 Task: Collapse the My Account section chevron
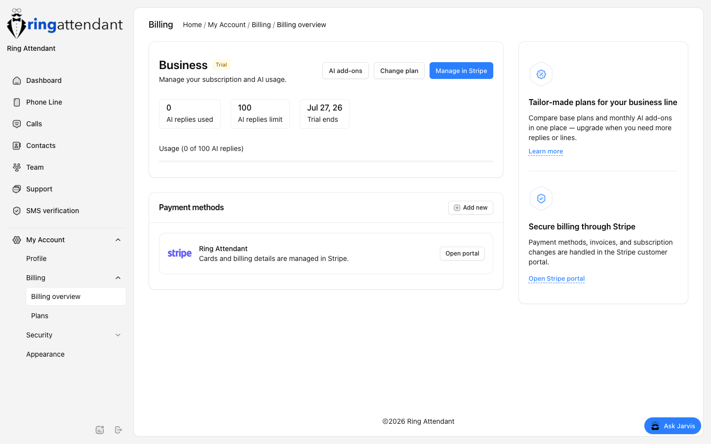click(118, 240)
